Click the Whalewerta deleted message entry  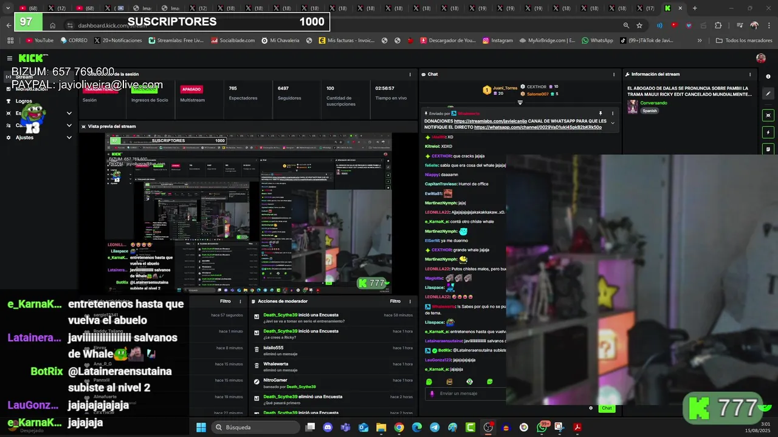pos(334,367)
